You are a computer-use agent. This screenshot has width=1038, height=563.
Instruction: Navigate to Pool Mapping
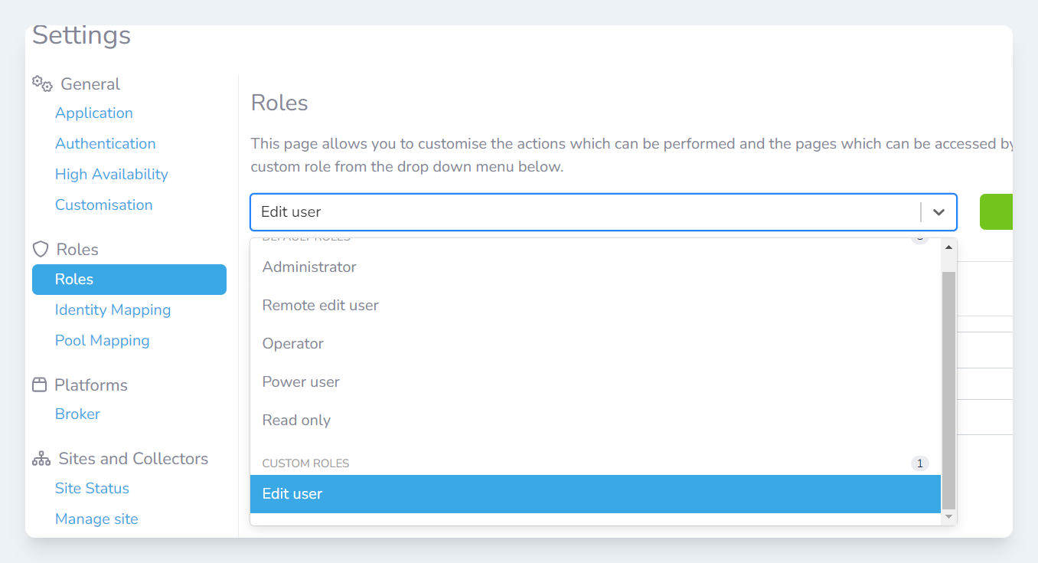102,341
